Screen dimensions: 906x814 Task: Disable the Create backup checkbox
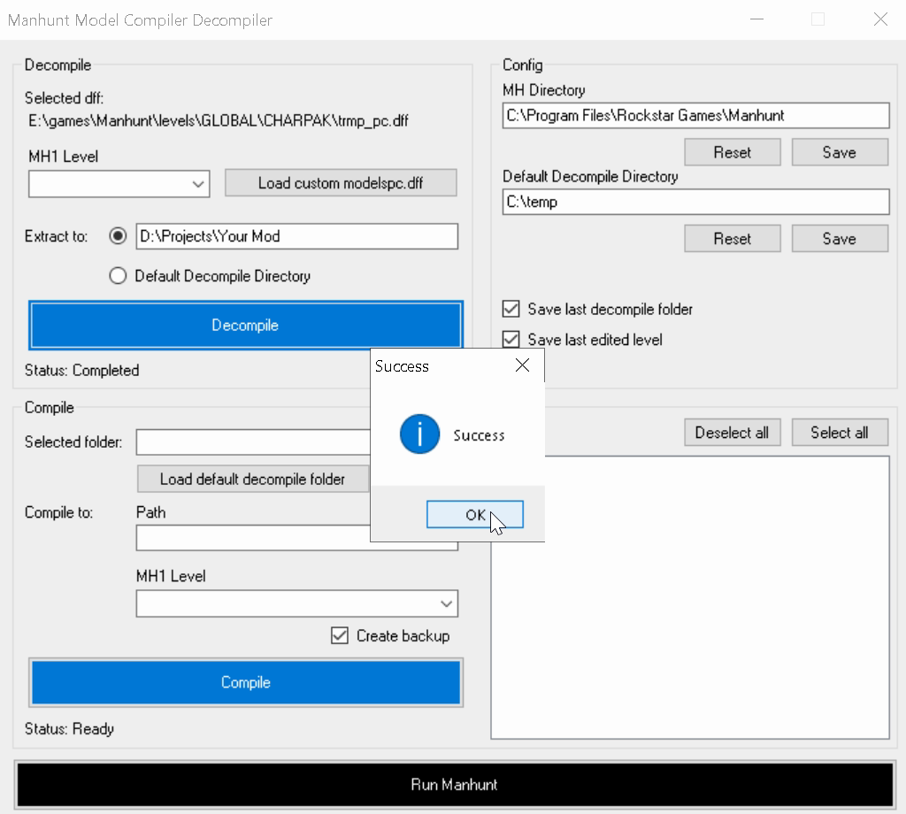coord(340,635)
